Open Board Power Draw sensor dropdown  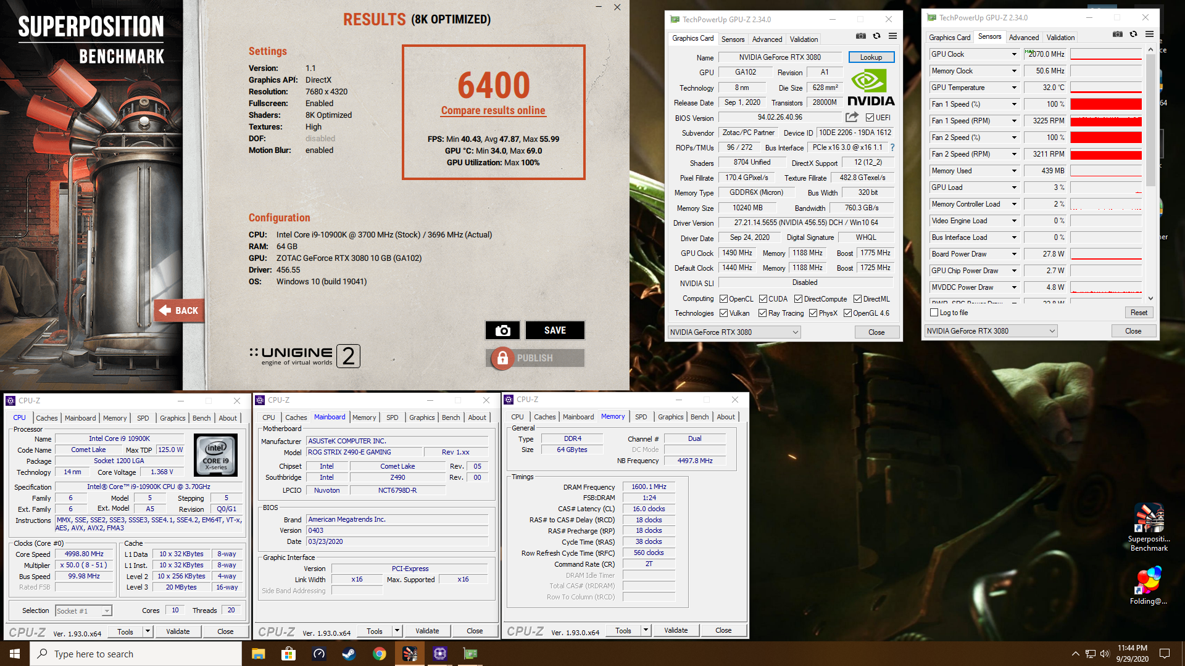tap(1013, 254)
